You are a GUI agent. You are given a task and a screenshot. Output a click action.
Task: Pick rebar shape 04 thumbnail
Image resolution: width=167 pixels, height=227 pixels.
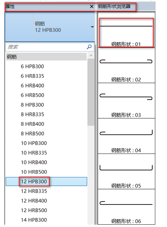coord(126,136)
